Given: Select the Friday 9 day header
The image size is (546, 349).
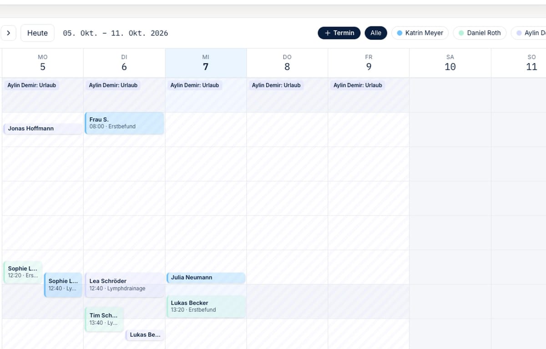Looking at the screenshot, I should tap(369, 63).
